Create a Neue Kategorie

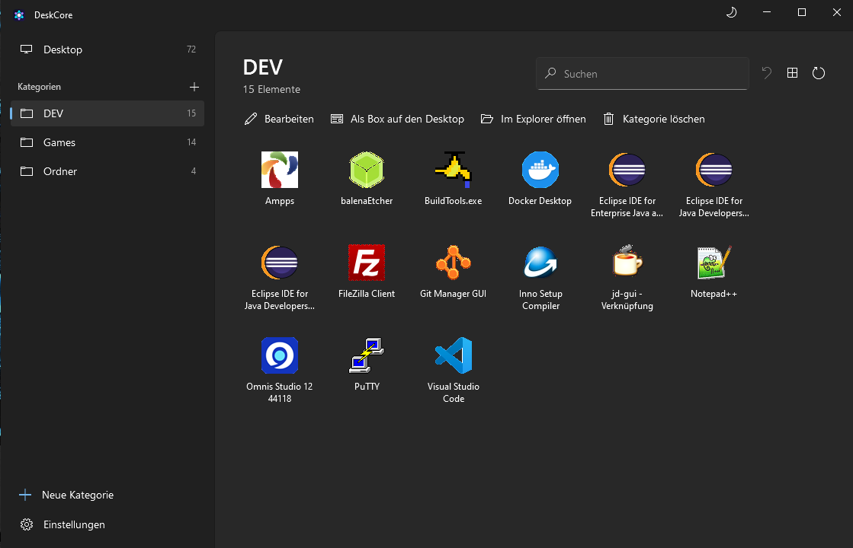tap(66, 495)
